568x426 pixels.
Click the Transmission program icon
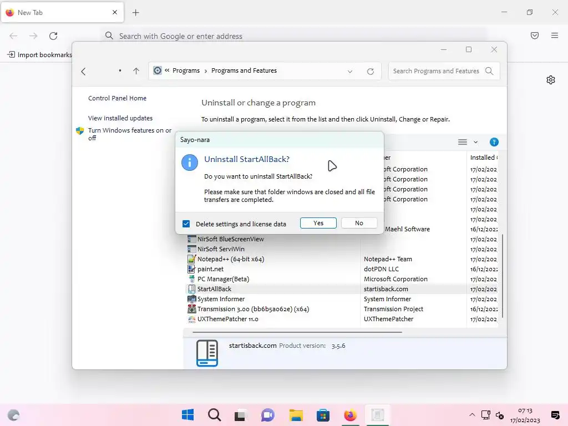click(x=191, y=309)
